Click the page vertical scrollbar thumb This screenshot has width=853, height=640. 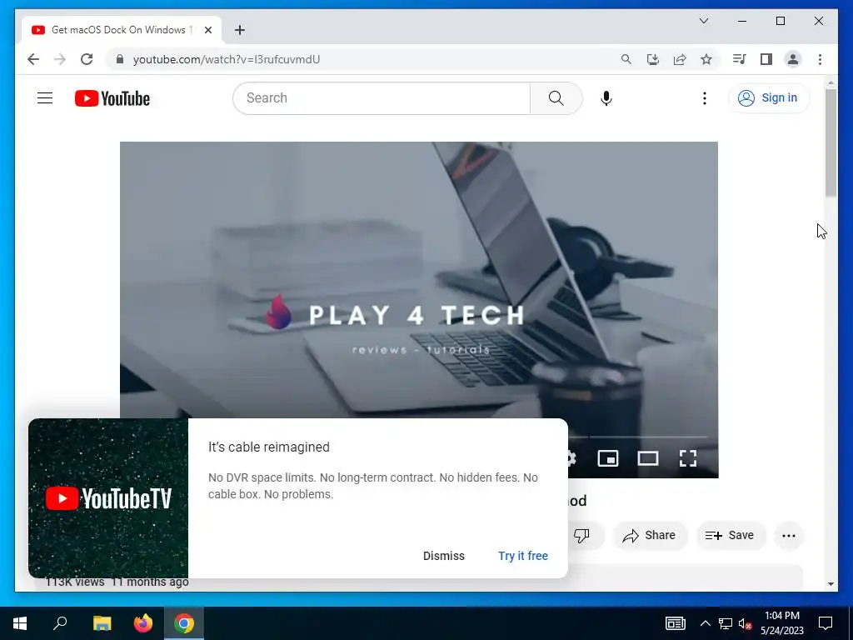(x=831, y=142)
